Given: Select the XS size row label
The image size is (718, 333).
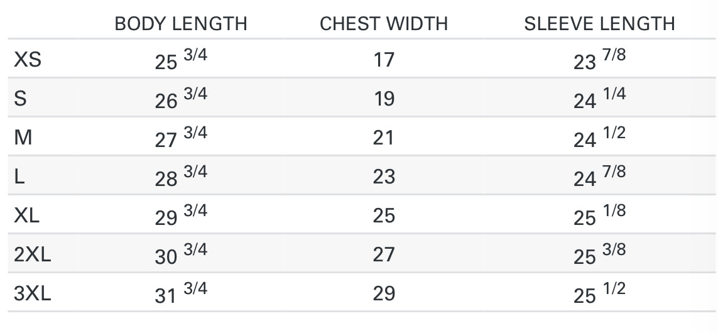Looking at the screenshot, I should (28, 60).
